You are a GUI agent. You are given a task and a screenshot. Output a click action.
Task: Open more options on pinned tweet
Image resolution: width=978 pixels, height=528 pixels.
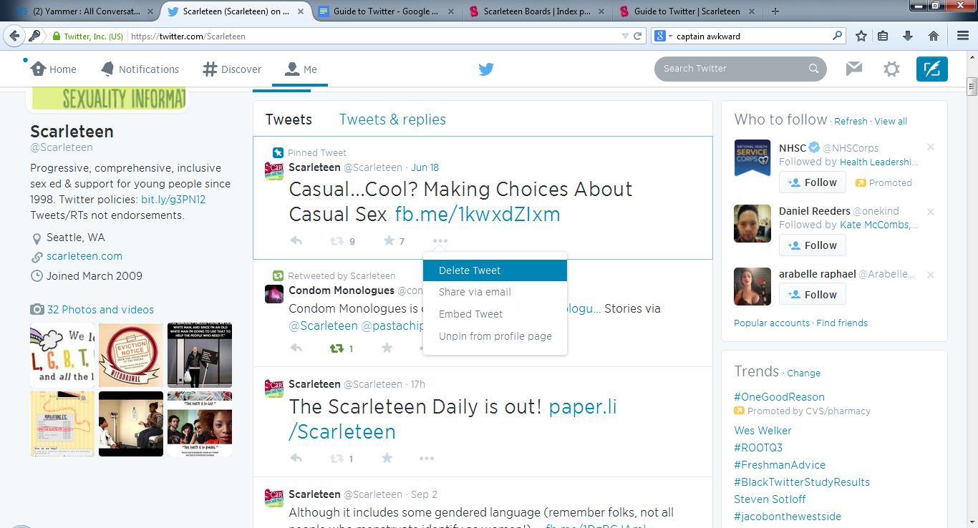point(440,241)
